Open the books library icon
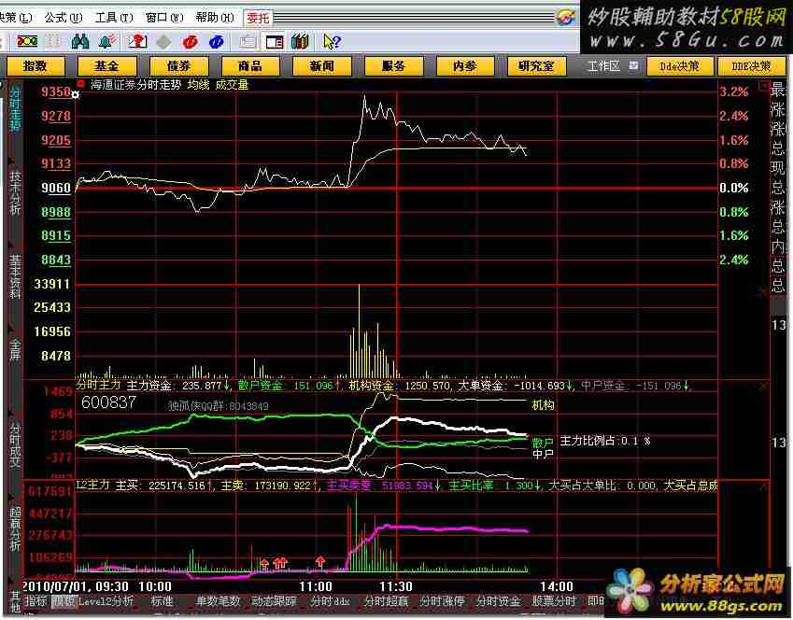793x620 pixels. (300, 41)
